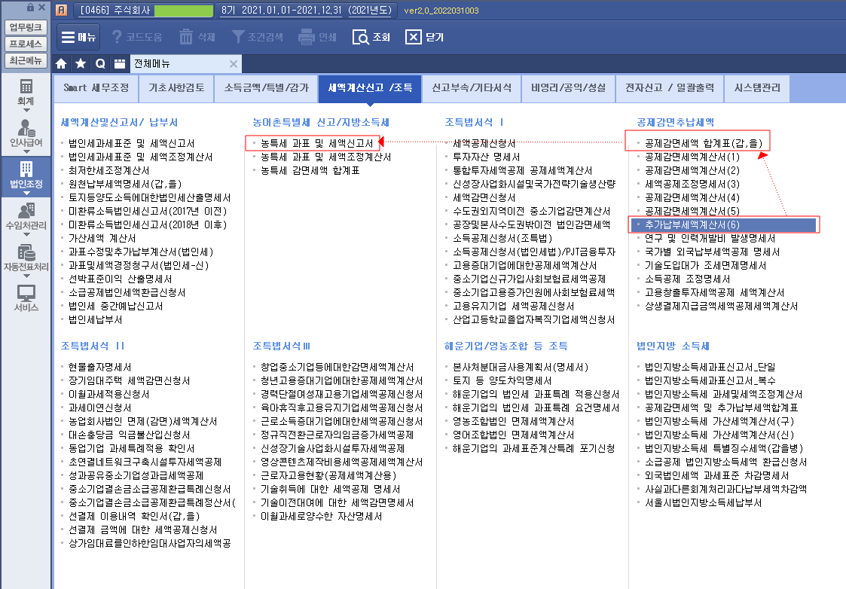Click the home icon in tab bar
This screenshot has height=589, width=846.
pyautogui.click(x=62, y=63)
